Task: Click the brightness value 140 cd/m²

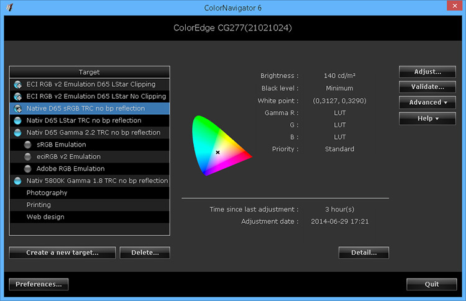Action: [x=340, y=76]
